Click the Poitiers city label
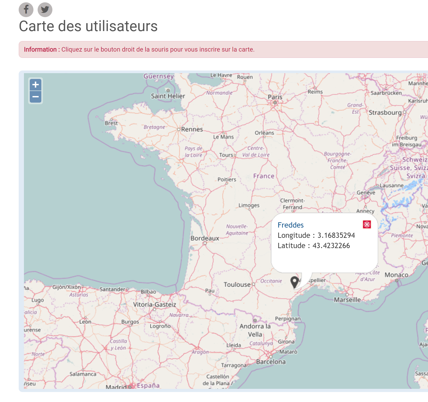 point(227,179)
